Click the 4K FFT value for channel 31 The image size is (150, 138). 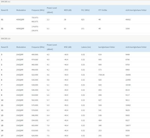pos(99,19)
